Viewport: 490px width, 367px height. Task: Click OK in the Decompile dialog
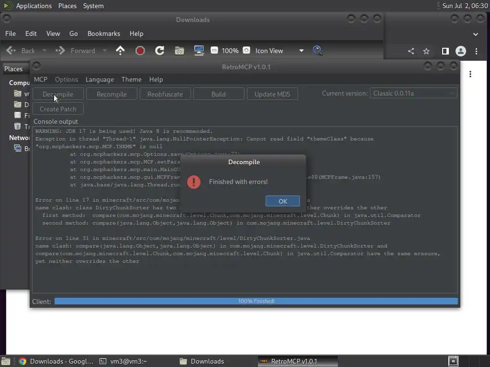point(282,201)
